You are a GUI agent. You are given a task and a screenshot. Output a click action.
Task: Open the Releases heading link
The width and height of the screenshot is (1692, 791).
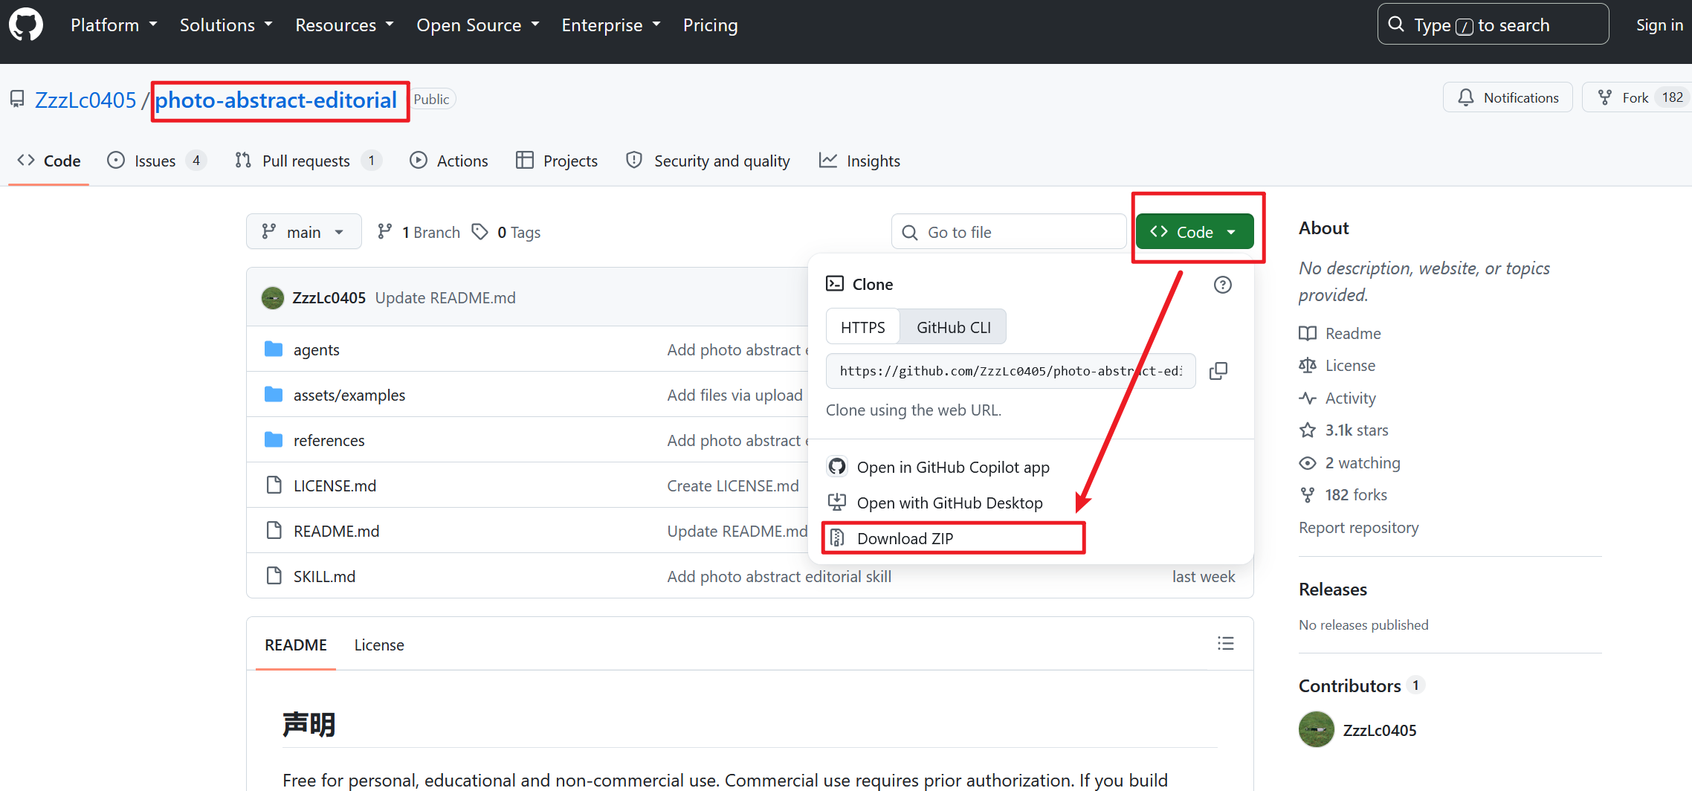(1333, 589)
